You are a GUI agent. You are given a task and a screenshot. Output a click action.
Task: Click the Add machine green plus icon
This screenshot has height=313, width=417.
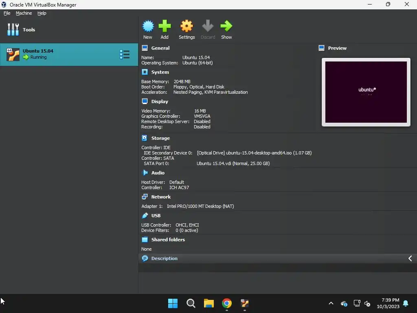[x=165, y=26]
